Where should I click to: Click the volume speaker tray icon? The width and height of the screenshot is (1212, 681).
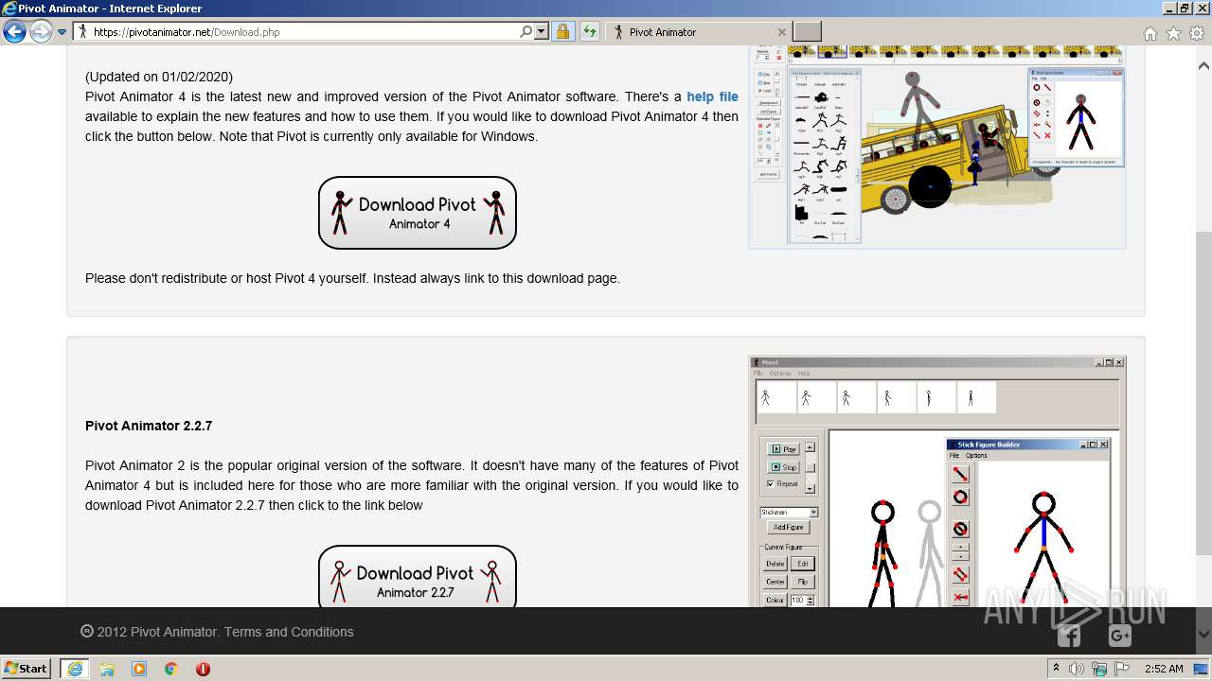point(1078,668)
